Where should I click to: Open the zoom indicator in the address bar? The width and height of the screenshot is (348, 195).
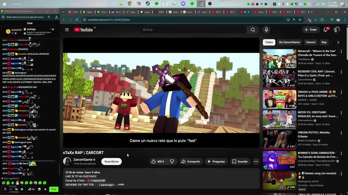(x=294, y=20)
